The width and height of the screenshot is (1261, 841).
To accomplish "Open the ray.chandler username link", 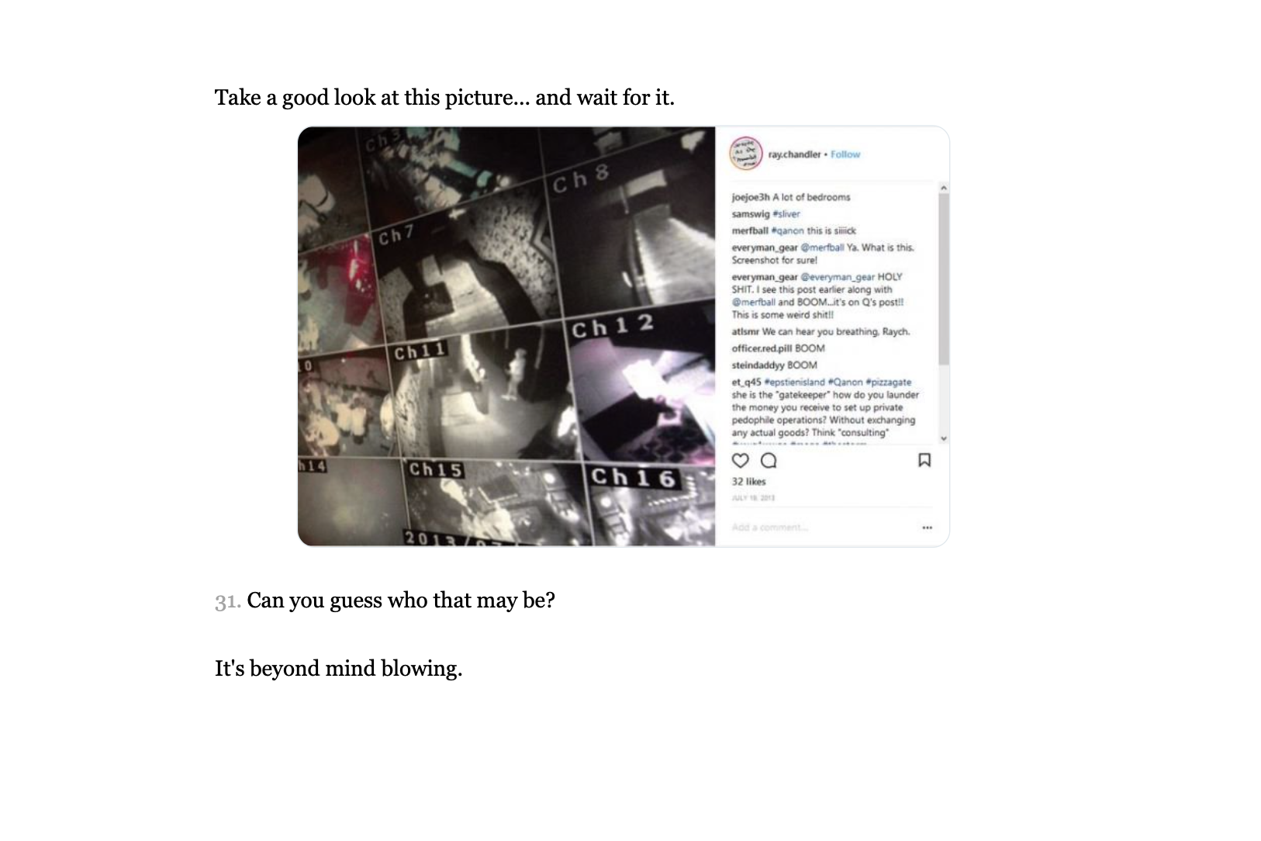I will pos(794,154).
